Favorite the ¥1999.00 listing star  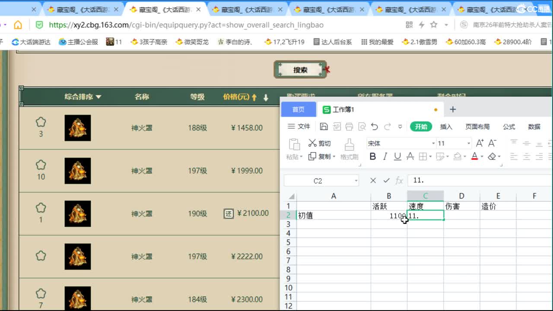point(41,165)
